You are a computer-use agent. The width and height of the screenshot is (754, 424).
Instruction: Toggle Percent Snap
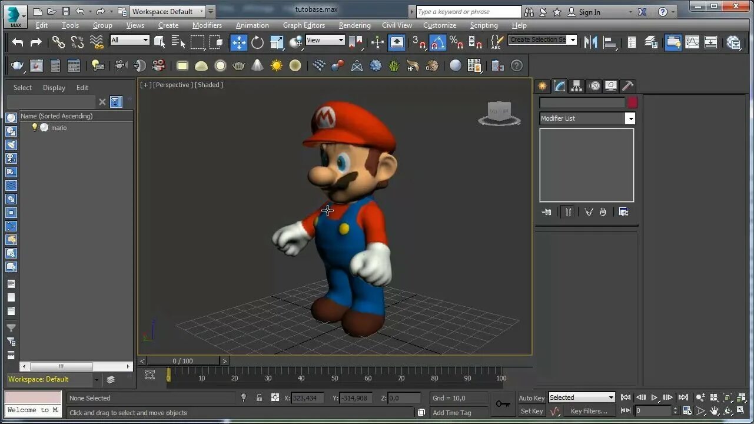pyautogui.click(x=456, y=42)
